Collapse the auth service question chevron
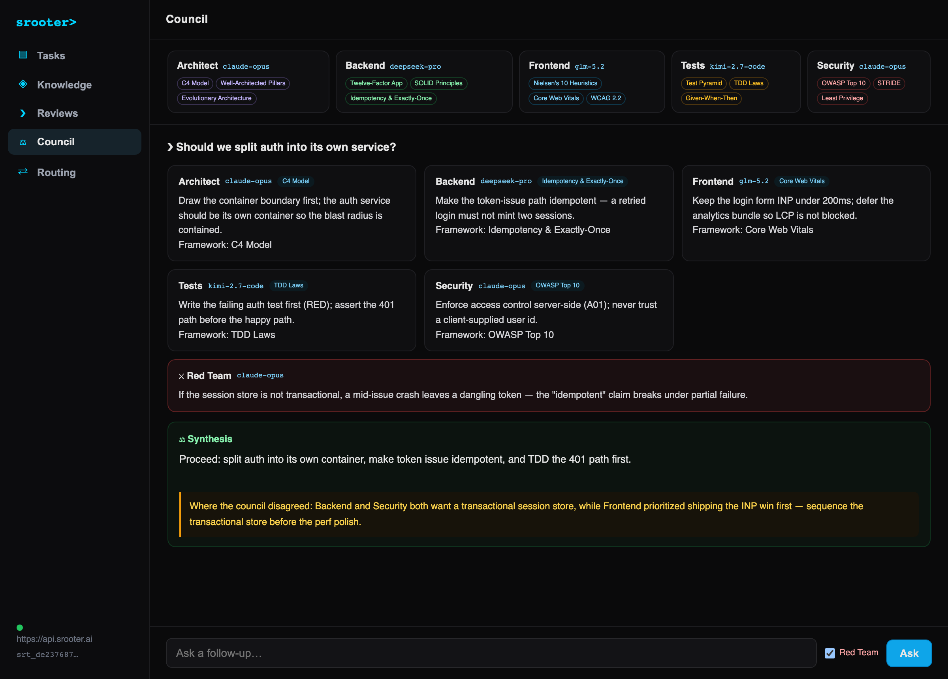This screenshot has height=679, width=948. coord(170,147)
